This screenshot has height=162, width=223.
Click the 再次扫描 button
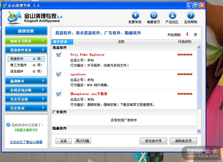[83, 141]
